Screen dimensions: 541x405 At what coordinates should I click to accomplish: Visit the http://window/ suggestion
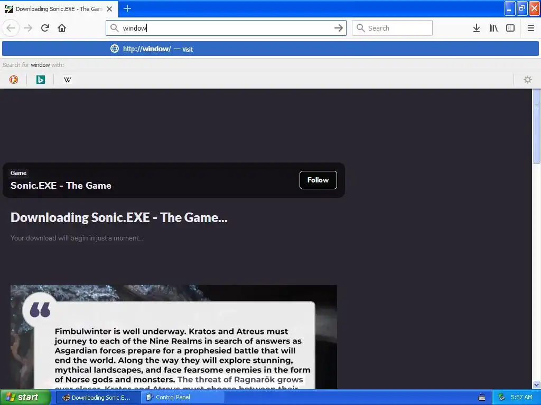pos(270,49)
